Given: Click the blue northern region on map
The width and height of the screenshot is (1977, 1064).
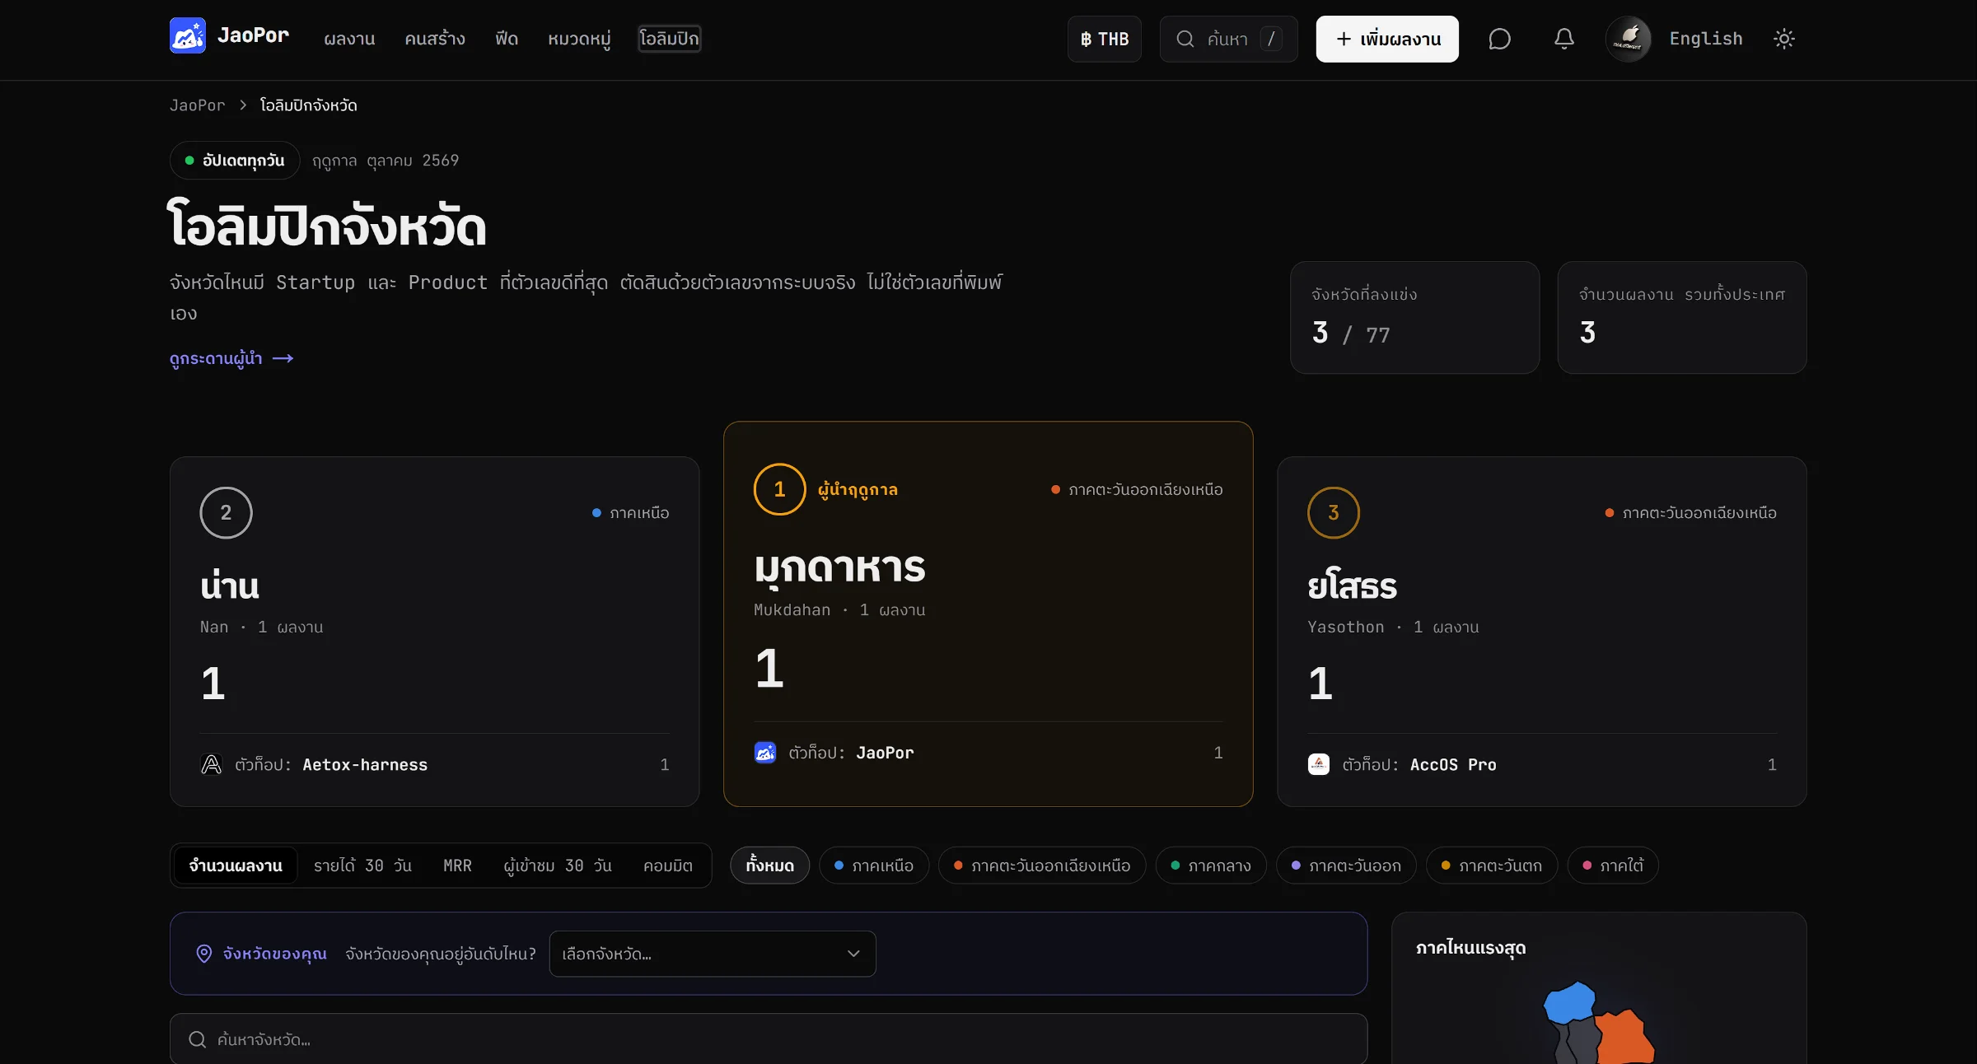Looking at the screenshot, I should [x=1570, y=1002].
